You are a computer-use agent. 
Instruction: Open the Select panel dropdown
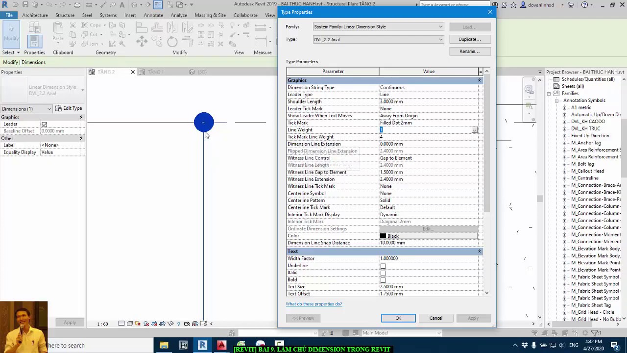point(11,52)
